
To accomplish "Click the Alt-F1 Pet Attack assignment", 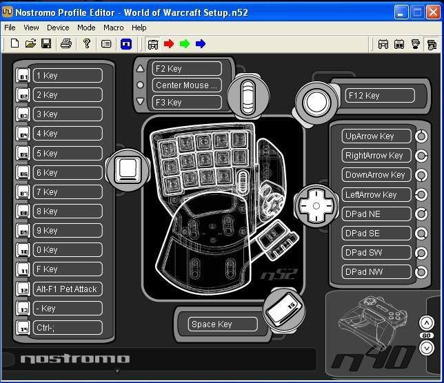I will pos(68,289).
